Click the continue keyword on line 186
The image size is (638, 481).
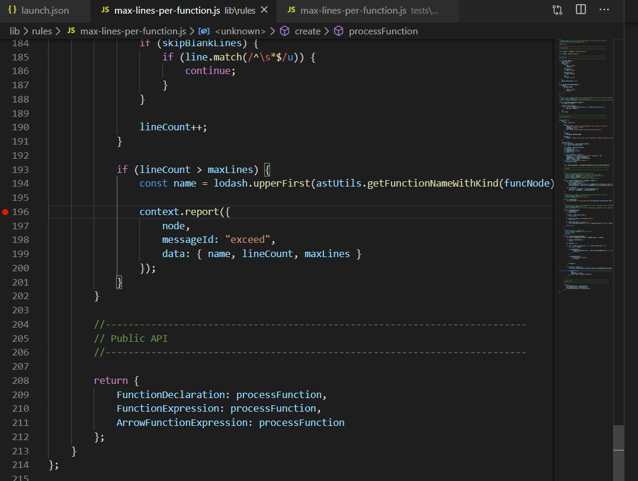tap(208, 71)
